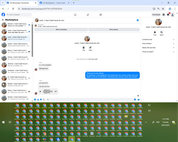Click the Name pencil edit icon
This screenshot has height=142, width=178.
point(90,48)
